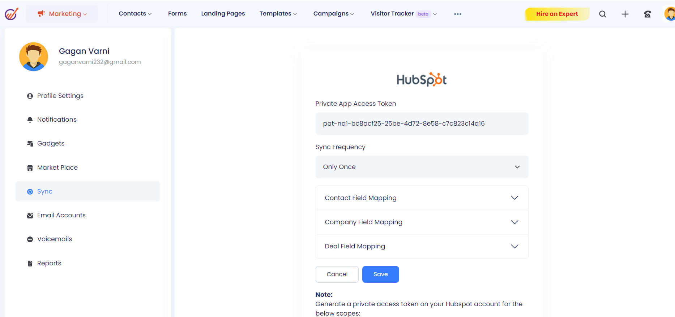Click the app logo in top-left
This screenshot has height=317, width=675.
(x=12, y=14)
